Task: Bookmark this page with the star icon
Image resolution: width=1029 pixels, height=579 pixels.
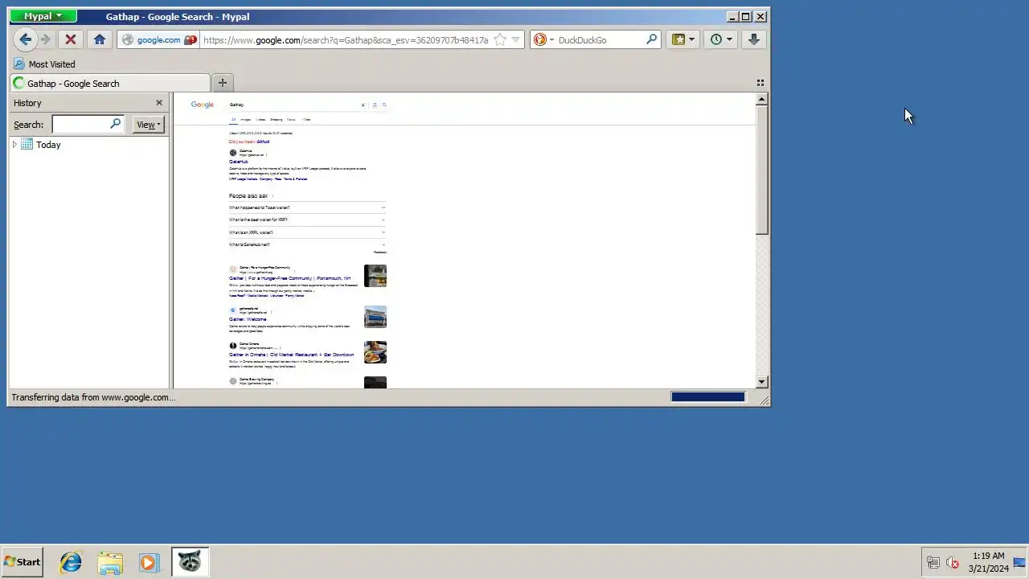Action: coord(500,39)
